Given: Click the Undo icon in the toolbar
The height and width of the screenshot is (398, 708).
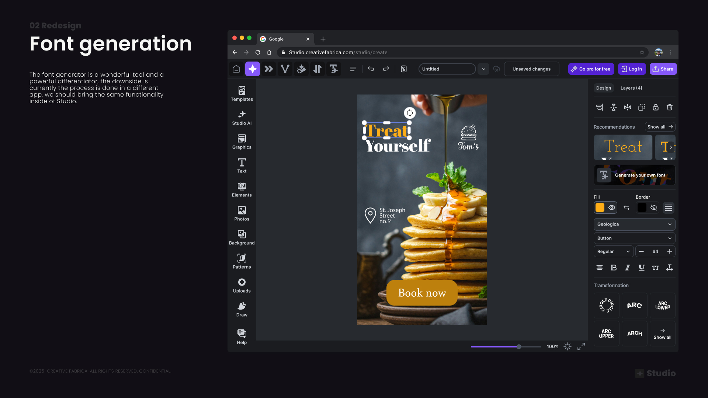Looking at the screenshot, I should (x=371, y=69).
